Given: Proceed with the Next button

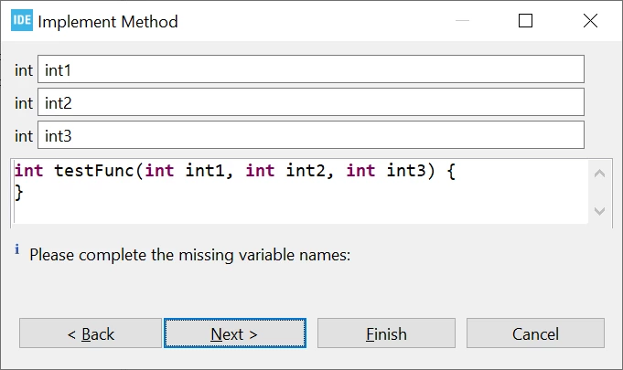Looking at the screenshot, I should click(235, 333).
